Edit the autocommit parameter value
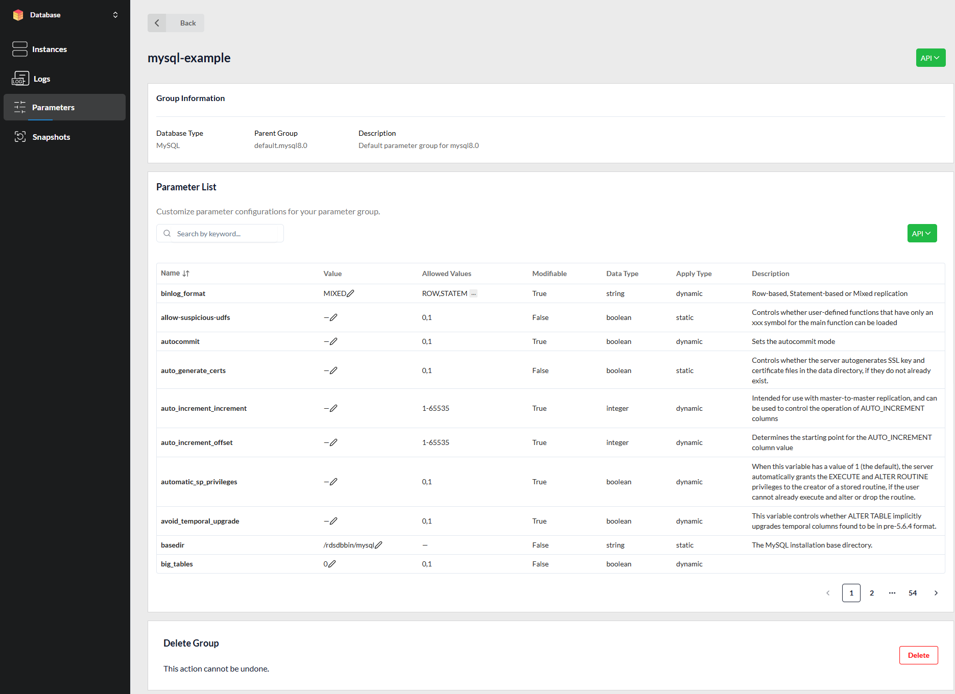 click(x=333, y=341)
